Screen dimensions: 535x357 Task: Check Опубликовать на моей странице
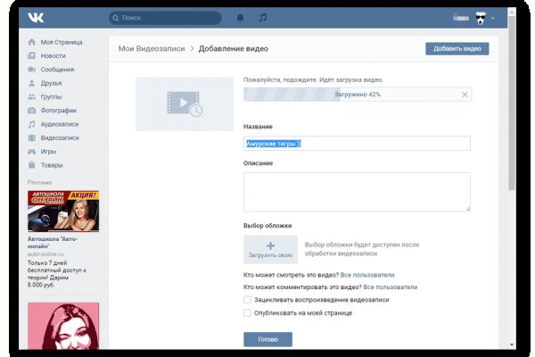pyautogui.click(x=248, y=313)
